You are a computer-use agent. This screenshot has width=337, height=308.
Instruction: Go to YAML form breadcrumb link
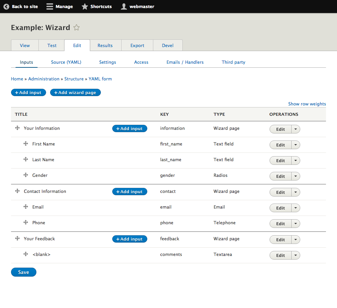coord(100,79)
